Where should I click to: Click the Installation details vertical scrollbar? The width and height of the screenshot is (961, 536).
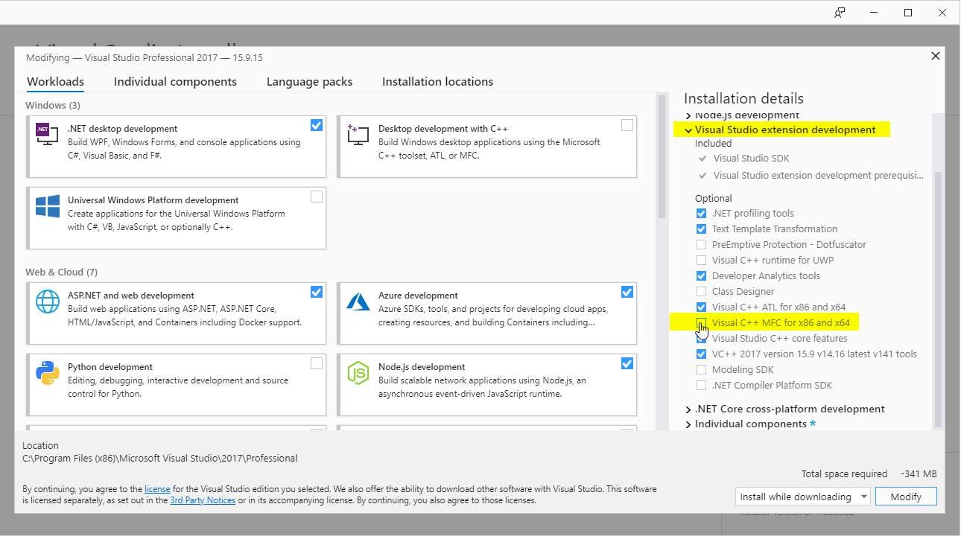coord(938,298)
